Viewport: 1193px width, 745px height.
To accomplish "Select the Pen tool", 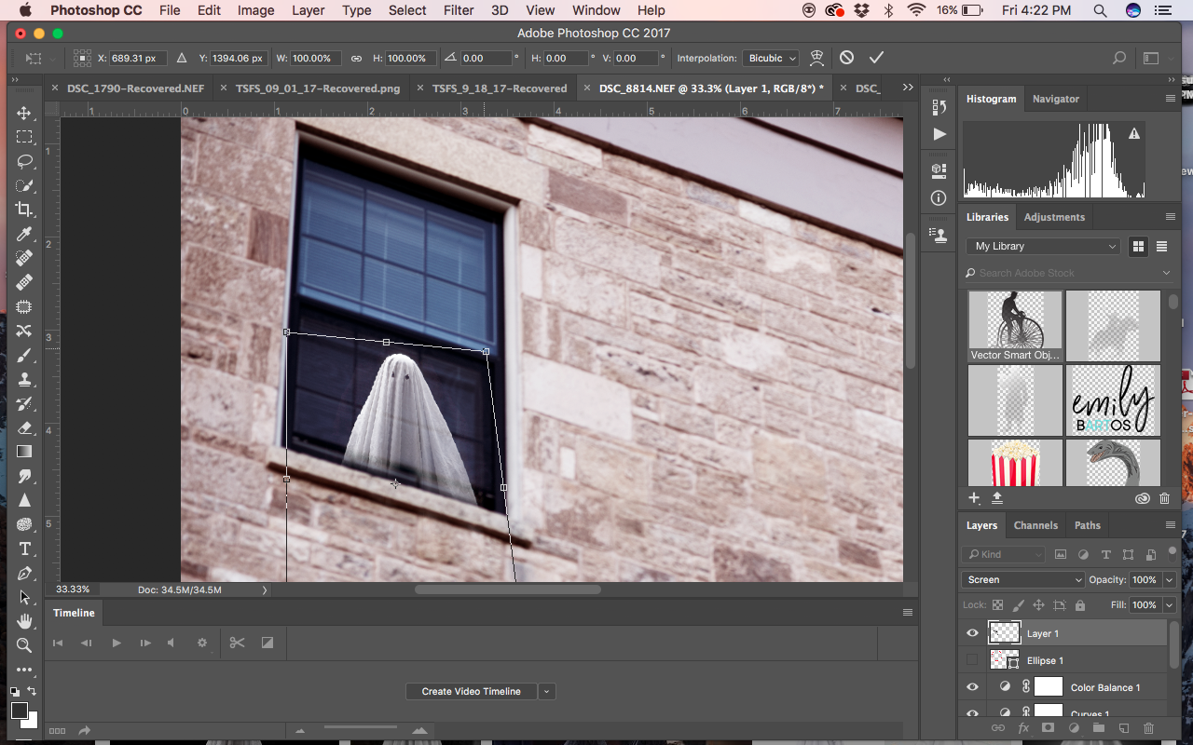I will 24,573.
